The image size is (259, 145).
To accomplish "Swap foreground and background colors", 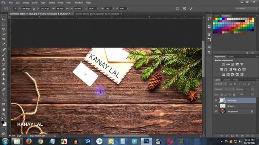I will pos(5,118).
